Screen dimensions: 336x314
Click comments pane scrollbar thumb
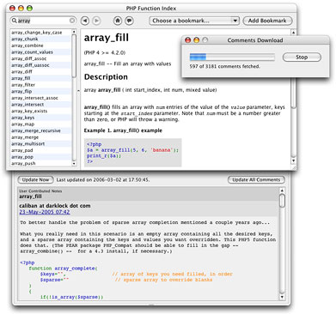[x=282, y=201]
